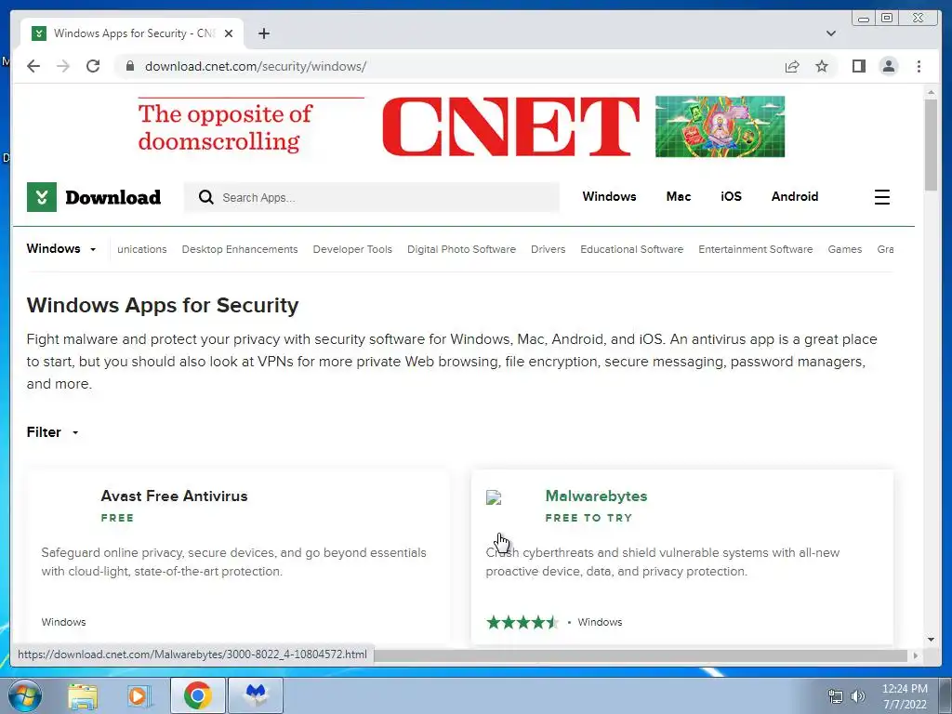Image resolution: width=952 pixels, height=714 pixels.
Task: Launch Windows Media Player from taskbar
Action: point(139,695)
